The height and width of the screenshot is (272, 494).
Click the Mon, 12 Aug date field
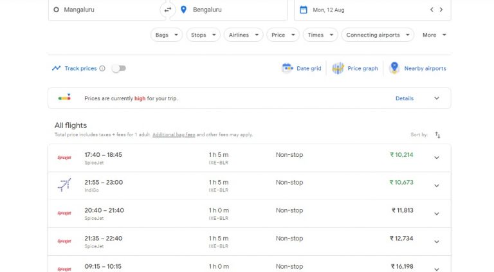(x=372, y=10)
